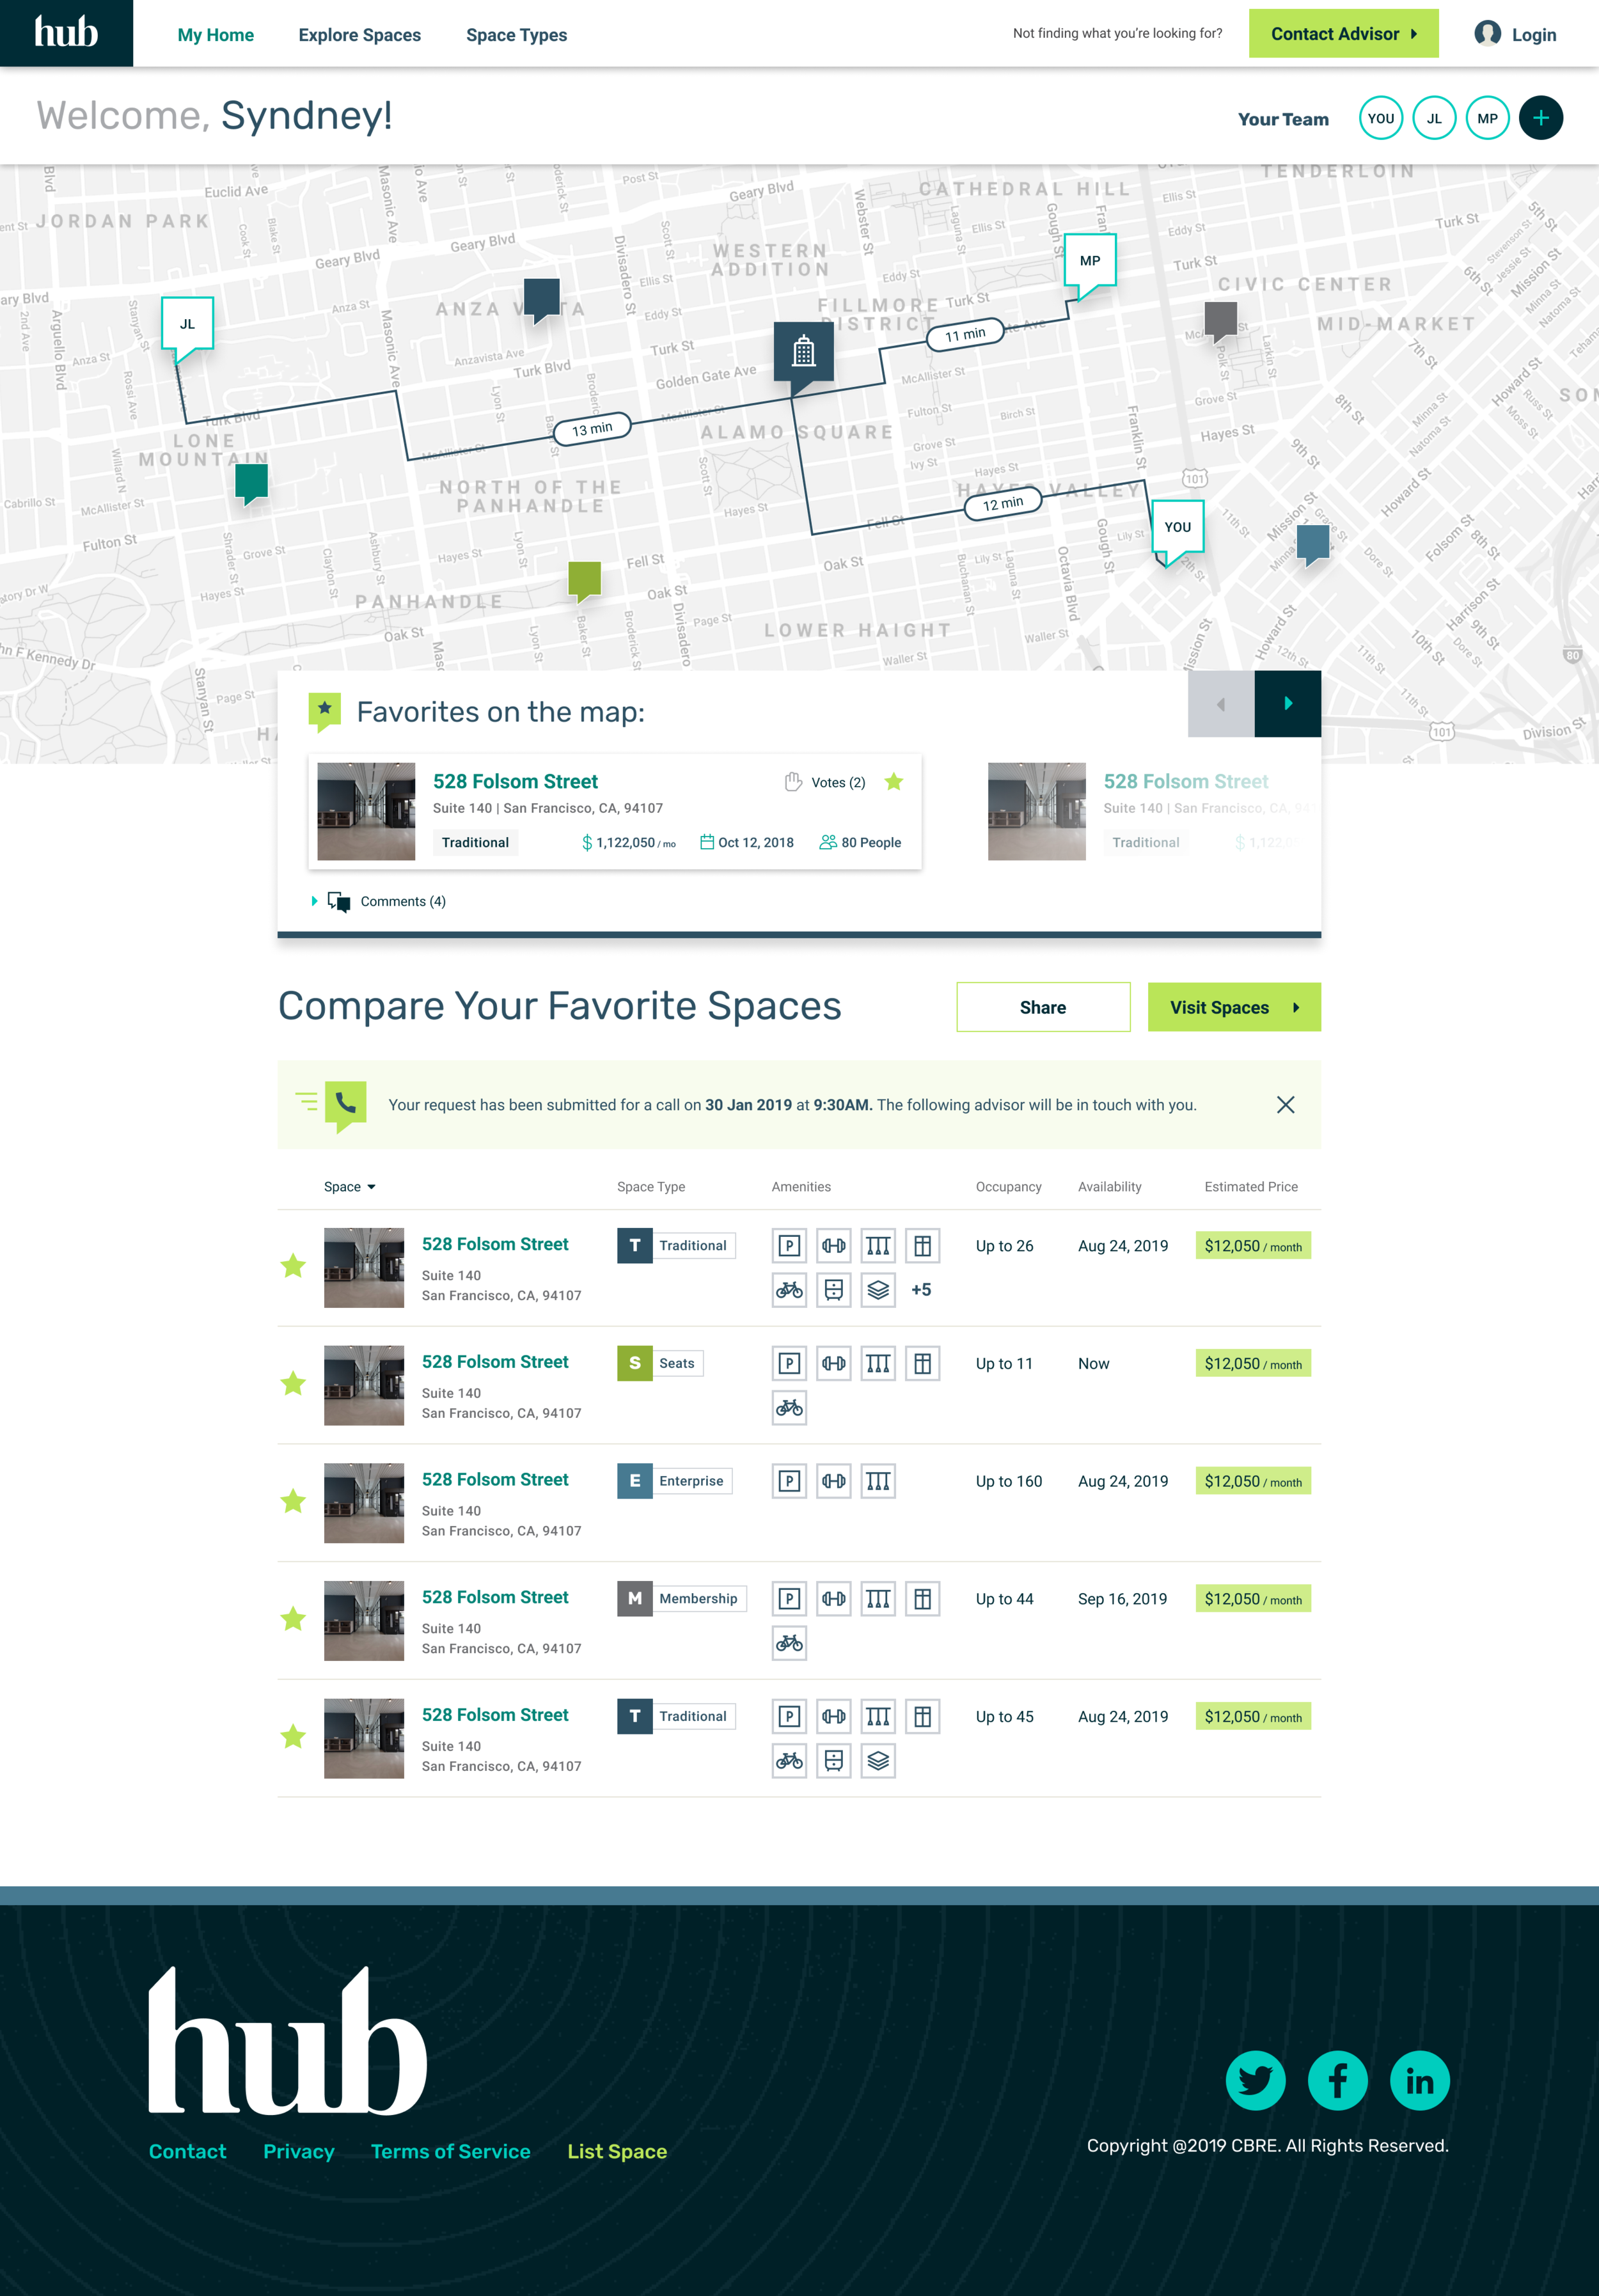
Task: Click the Login link
Action: 1533,35
